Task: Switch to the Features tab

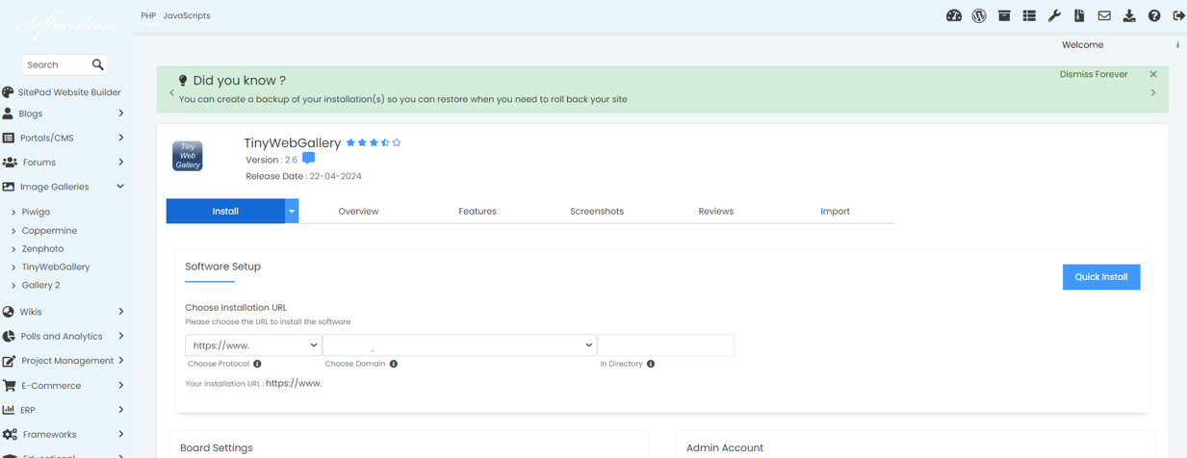Action: [x=477, y=211]
